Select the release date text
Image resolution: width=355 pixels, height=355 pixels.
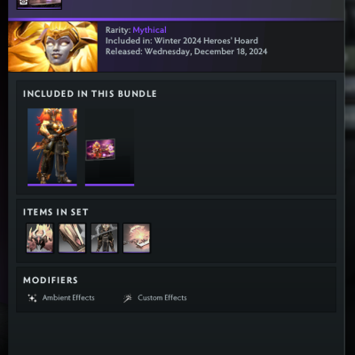pyautogui.click(x=206, y=51)
